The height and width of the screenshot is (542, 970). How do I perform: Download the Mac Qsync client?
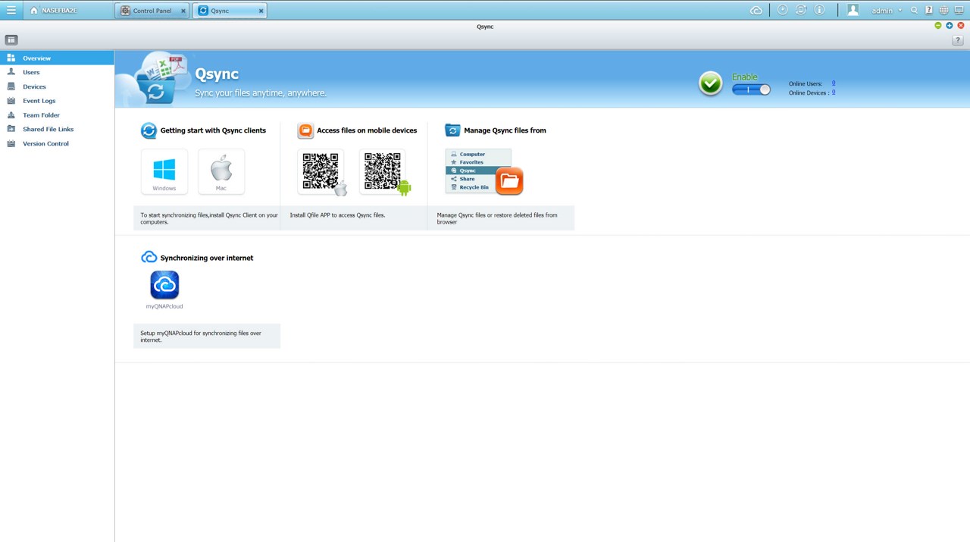pyautogui.click(x=221, y=172)
